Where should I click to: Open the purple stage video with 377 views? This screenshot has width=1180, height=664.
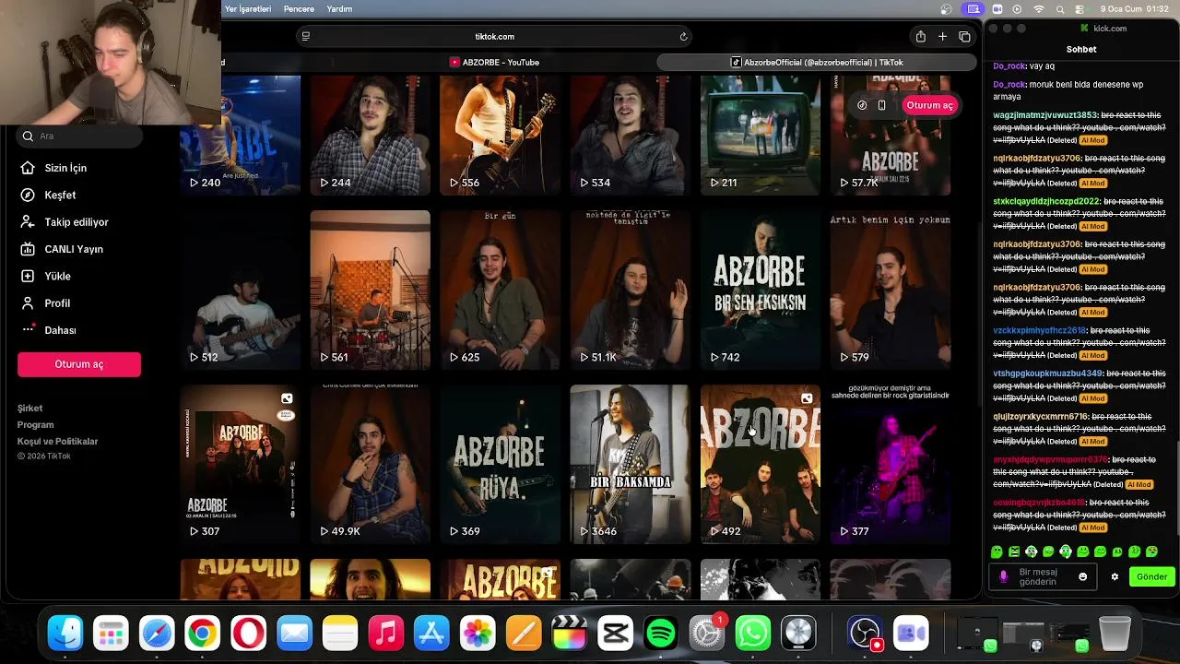890,464
